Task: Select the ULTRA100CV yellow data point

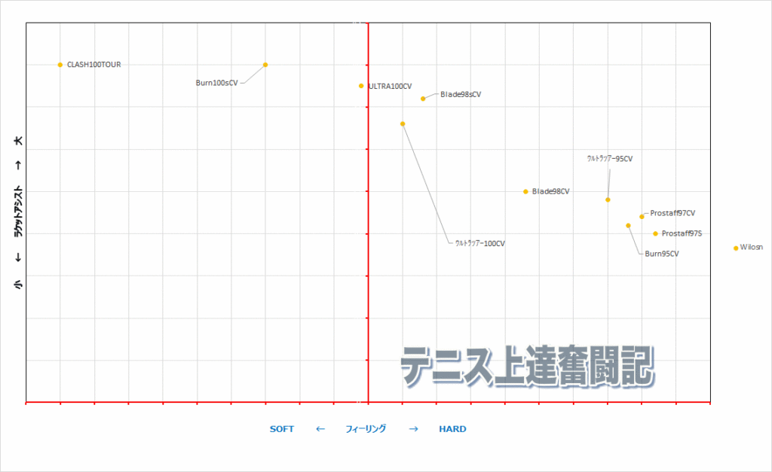Action: pos(361,86)
